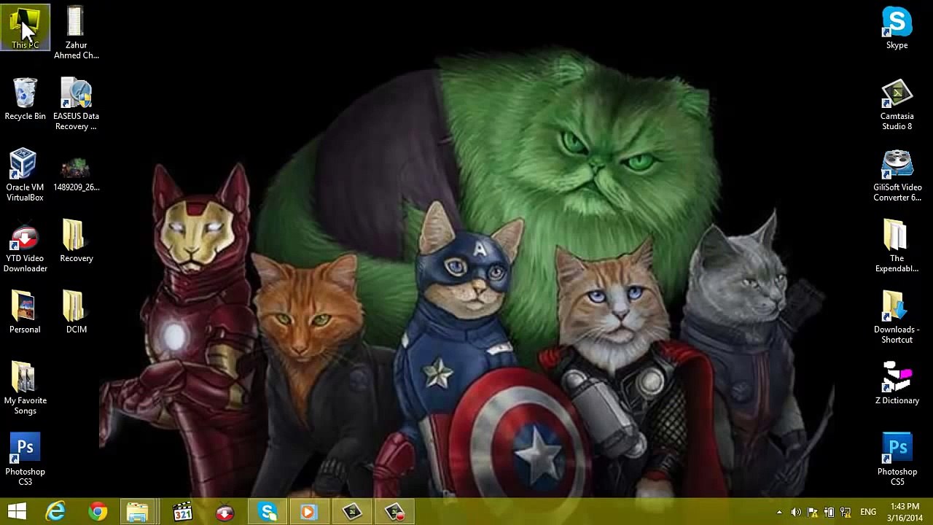Select the GiliSoft Video Converter shortcut

pyautogui.click(x=897, y=175)
